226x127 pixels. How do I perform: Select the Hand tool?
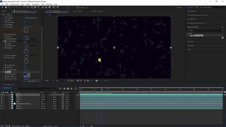[x=6, y=7]
